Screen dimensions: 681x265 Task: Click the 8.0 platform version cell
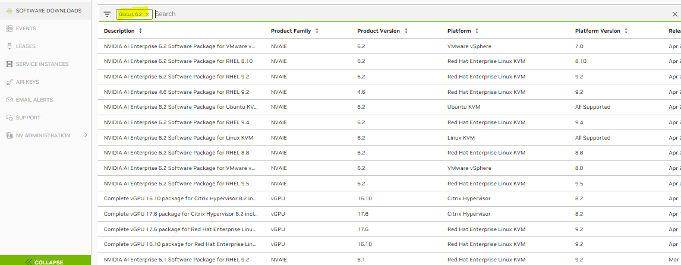[x=579, y=168]
